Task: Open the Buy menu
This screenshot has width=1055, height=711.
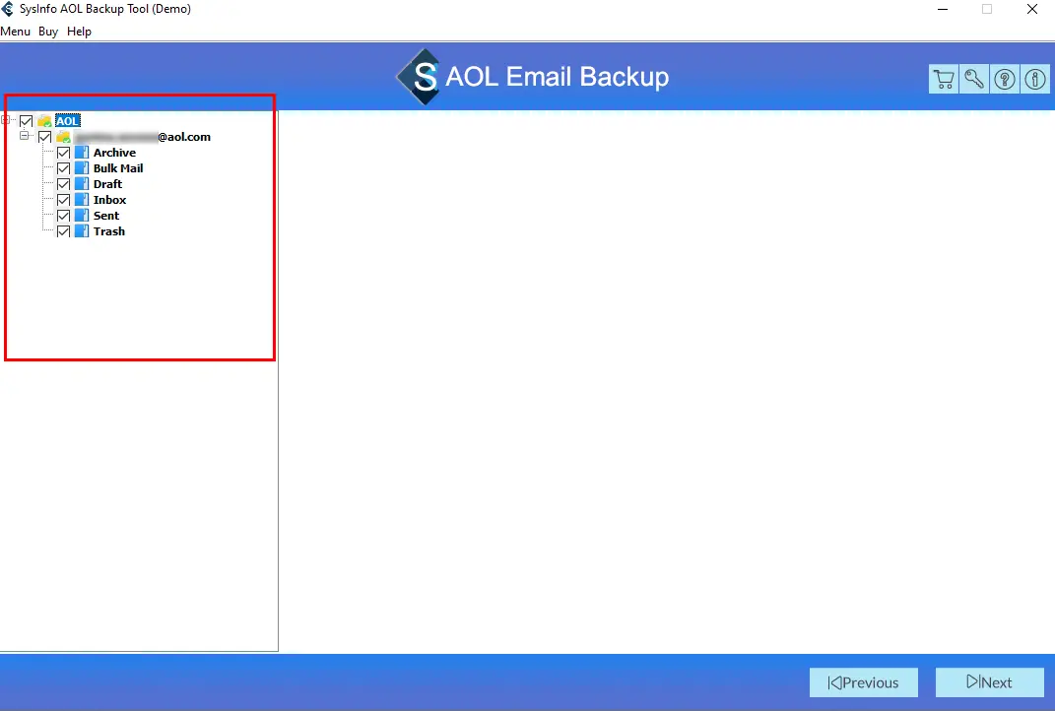Action: [48, 32]
